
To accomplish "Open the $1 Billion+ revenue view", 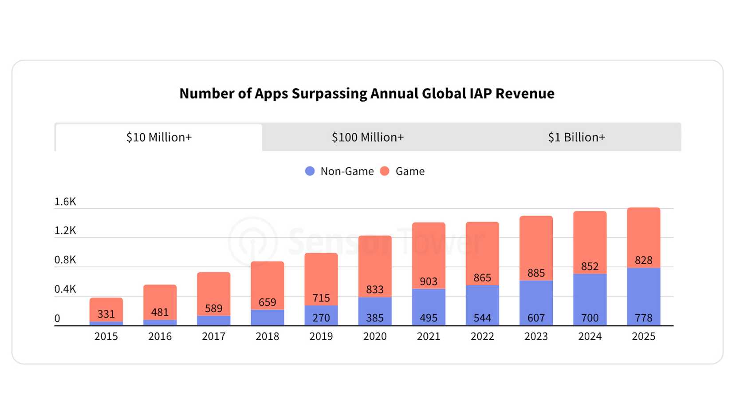I will [576, 137].
